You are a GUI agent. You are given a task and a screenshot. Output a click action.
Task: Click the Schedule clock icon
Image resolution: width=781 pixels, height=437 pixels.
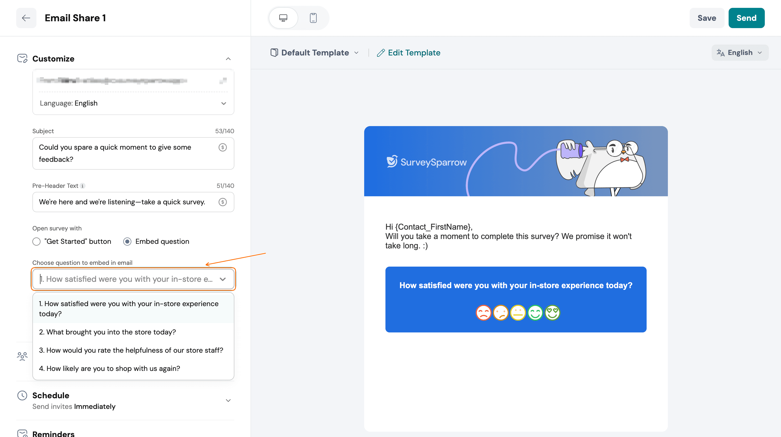click(x=23, y=395)
